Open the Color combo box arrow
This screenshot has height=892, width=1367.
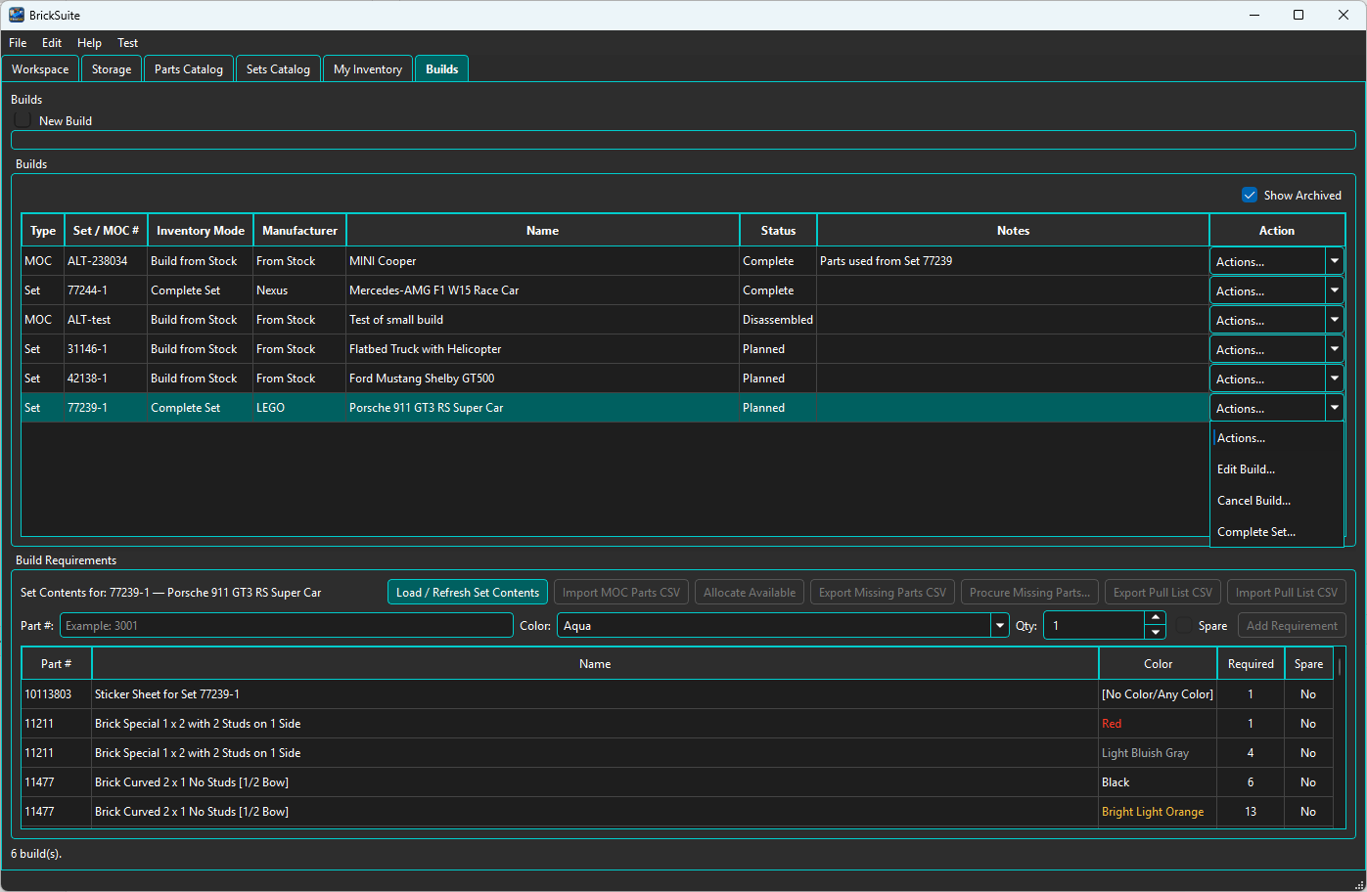point(1000,625)
